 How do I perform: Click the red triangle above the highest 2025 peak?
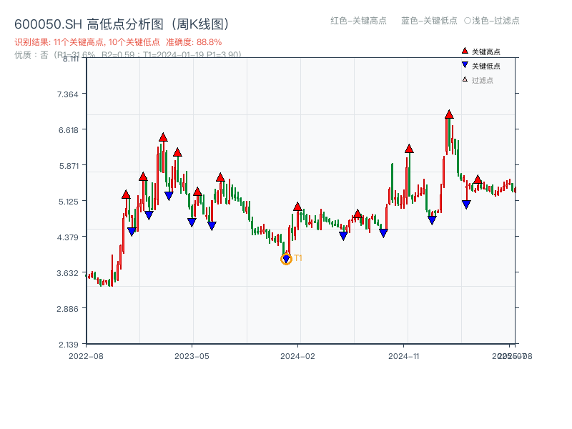(449, 113)
